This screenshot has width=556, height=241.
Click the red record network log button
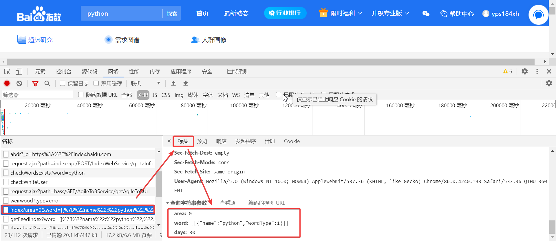[x=7, y=83]
